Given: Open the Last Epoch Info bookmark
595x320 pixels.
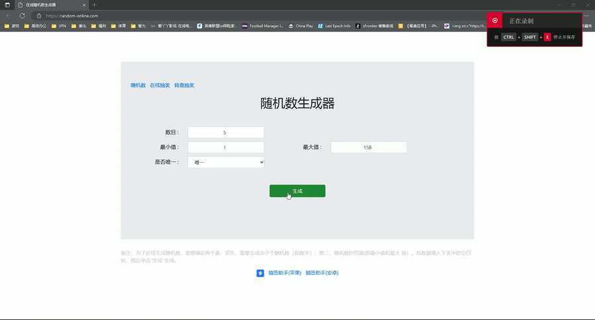Looking at the screenshot, I should pos(335,26).
